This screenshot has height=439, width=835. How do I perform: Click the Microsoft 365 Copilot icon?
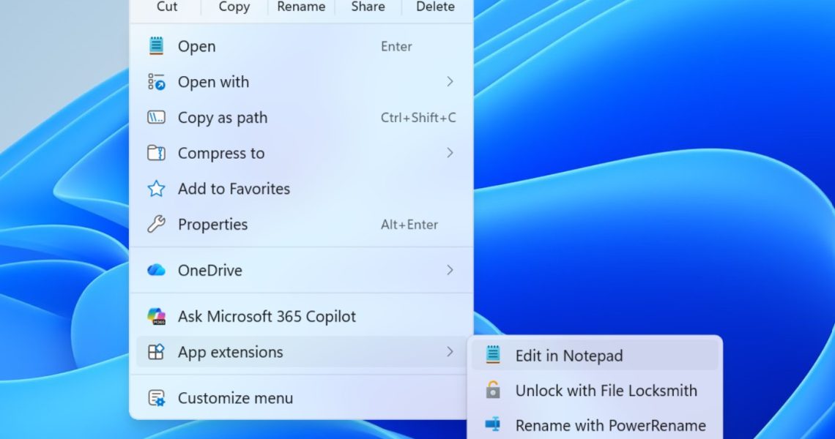click(156, 316)
